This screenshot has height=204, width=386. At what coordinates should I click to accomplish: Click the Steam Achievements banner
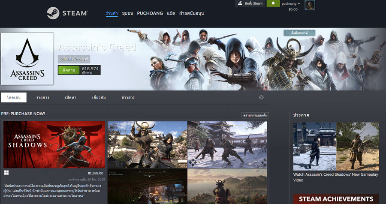pos(336,199)
